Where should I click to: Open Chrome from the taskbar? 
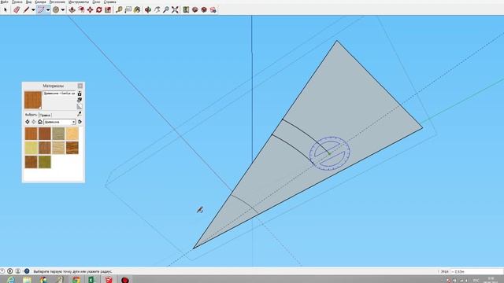coord(76,280)
